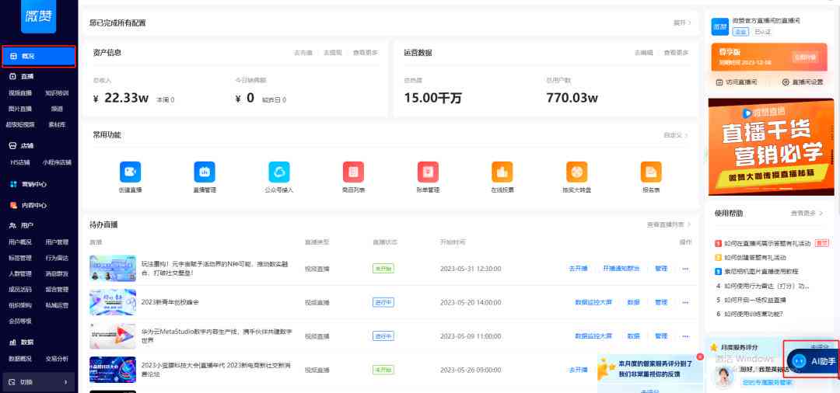Viewport: 840px width, 393px height.
Task: Click 去开播 for 玩法重构 live
Action: pos(578,269)
